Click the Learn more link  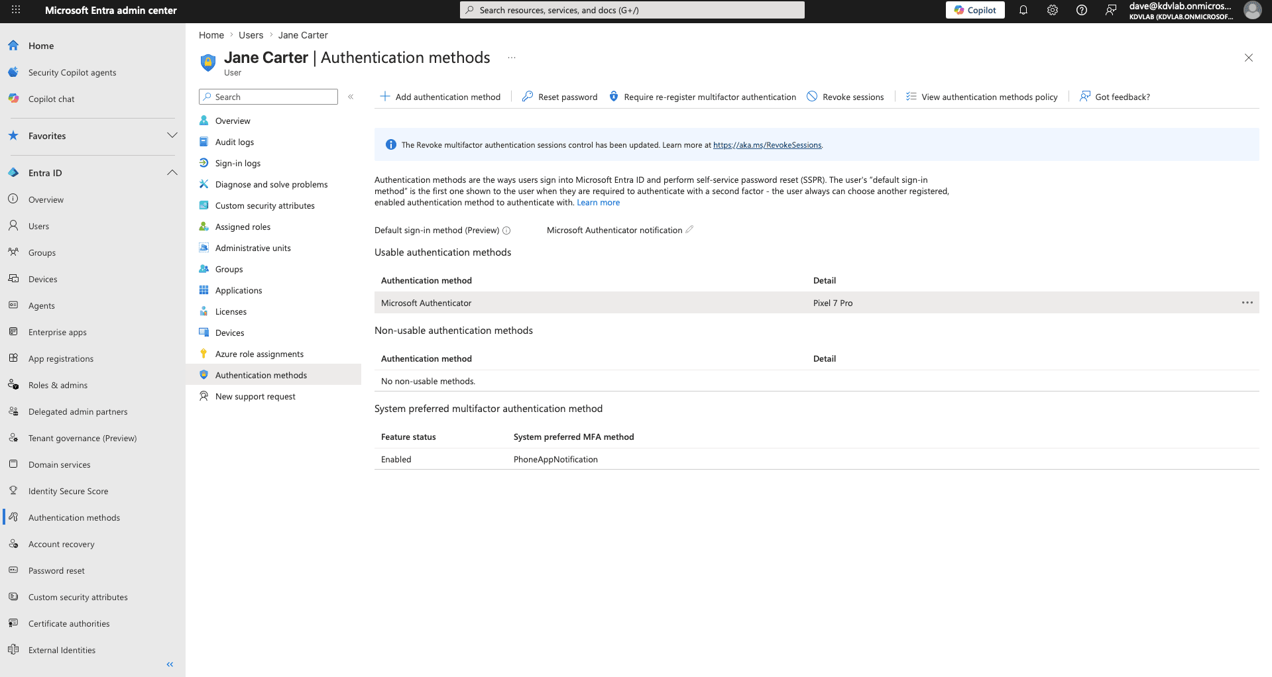click(598, 203)
